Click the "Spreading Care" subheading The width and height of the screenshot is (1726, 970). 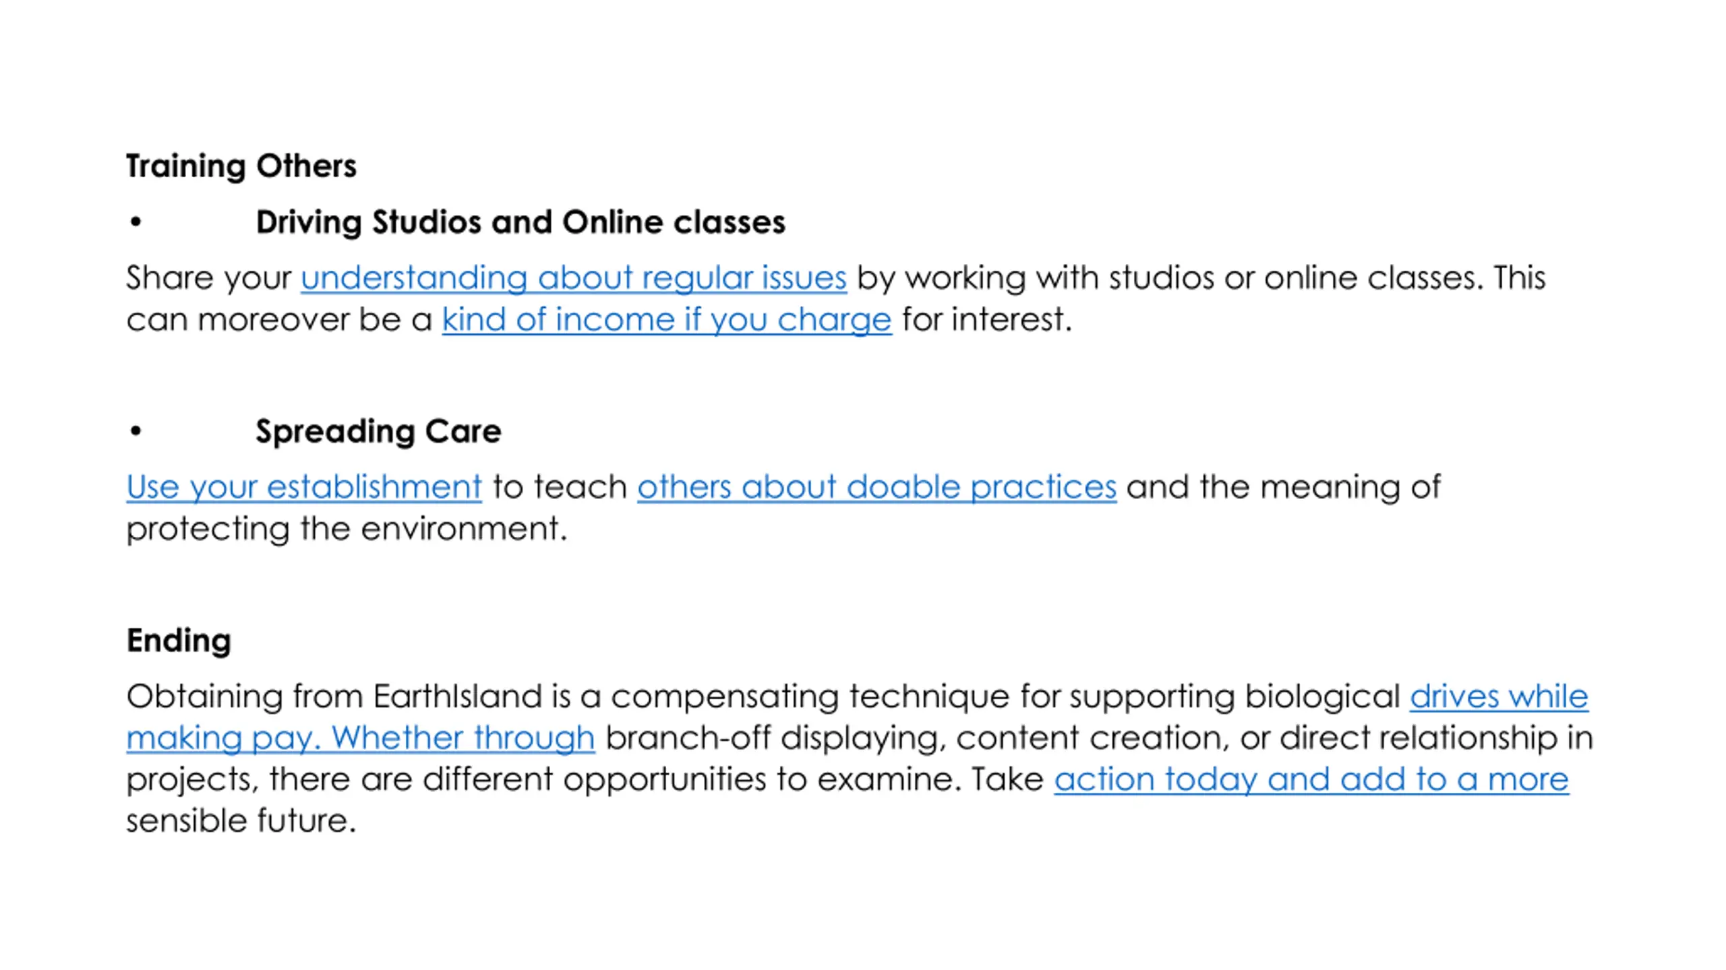coord(378,431)
